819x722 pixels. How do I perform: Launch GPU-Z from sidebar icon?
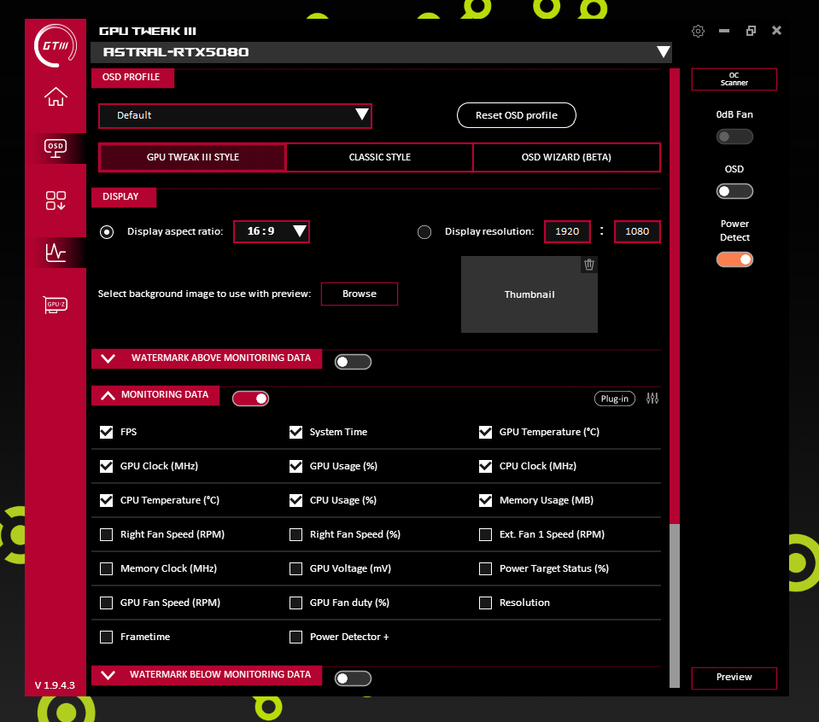tap(56, 305)
